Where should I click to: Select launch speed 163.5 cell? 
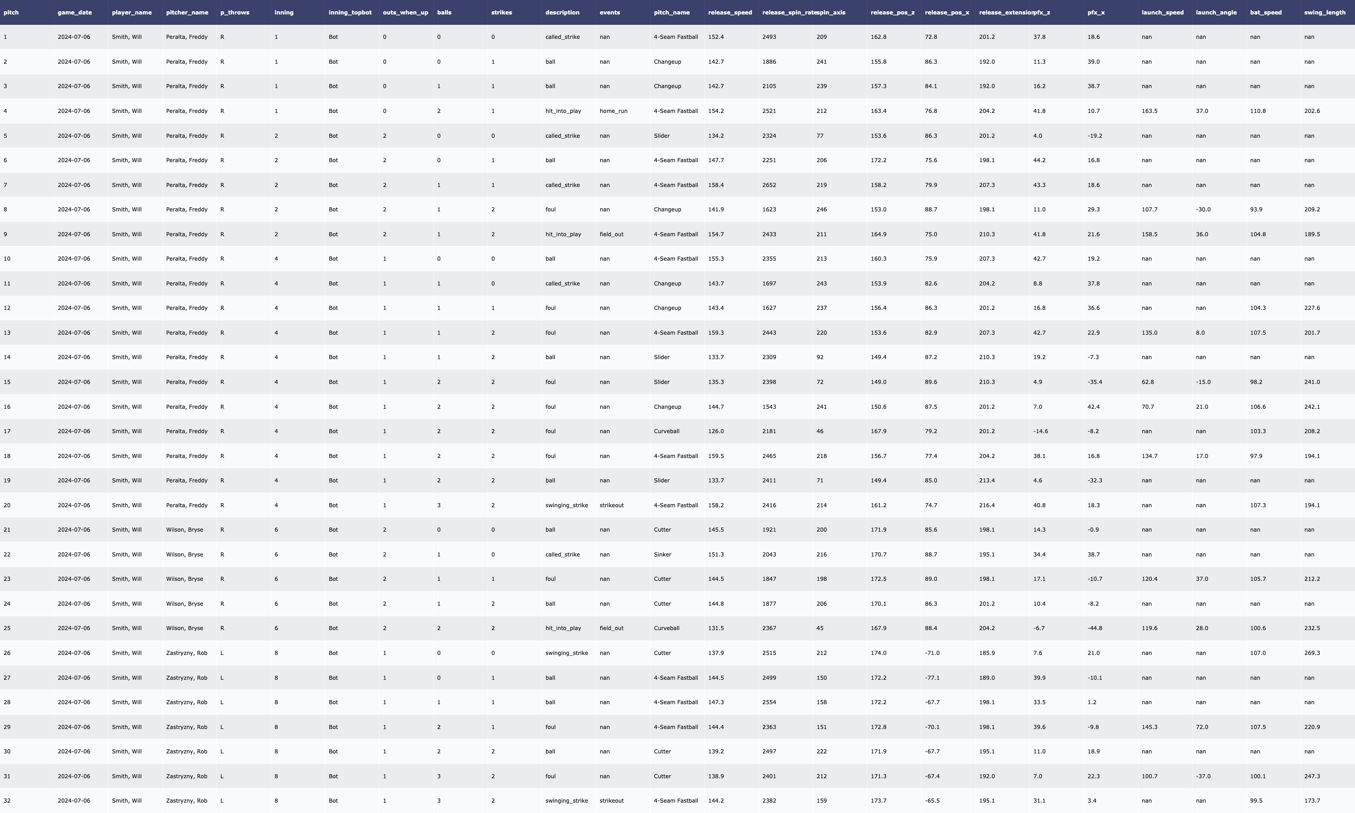[x=1149, y=111]
